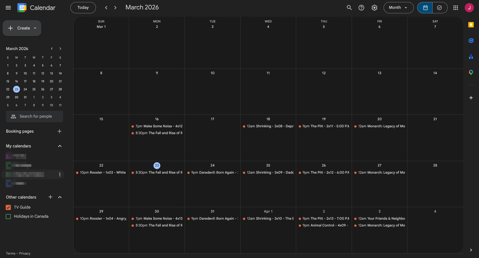Open Google Tasks side panel icon
Screen dimensions: 479x258
(471, 41)
